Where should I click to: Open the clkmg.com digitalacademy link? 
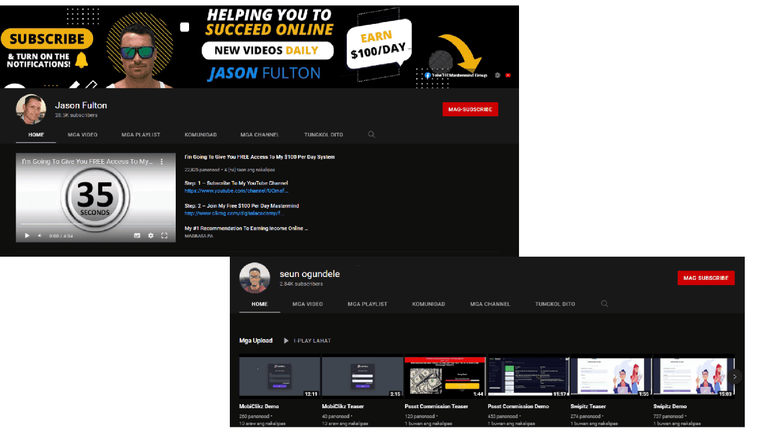point(234,213)
